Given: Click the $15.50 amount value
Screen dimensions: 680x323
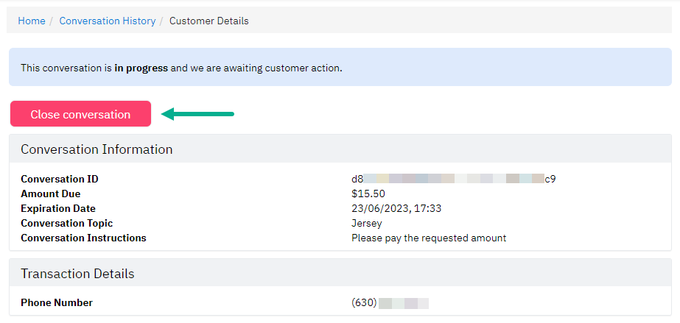Looking at the screenshot, I should (x=368, y=194).
